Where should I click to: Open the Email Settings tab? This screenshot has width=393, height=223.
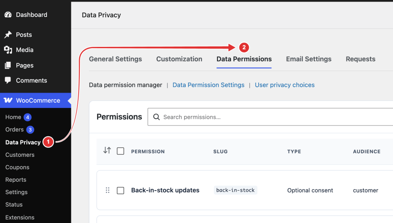(x=308, y=59)
